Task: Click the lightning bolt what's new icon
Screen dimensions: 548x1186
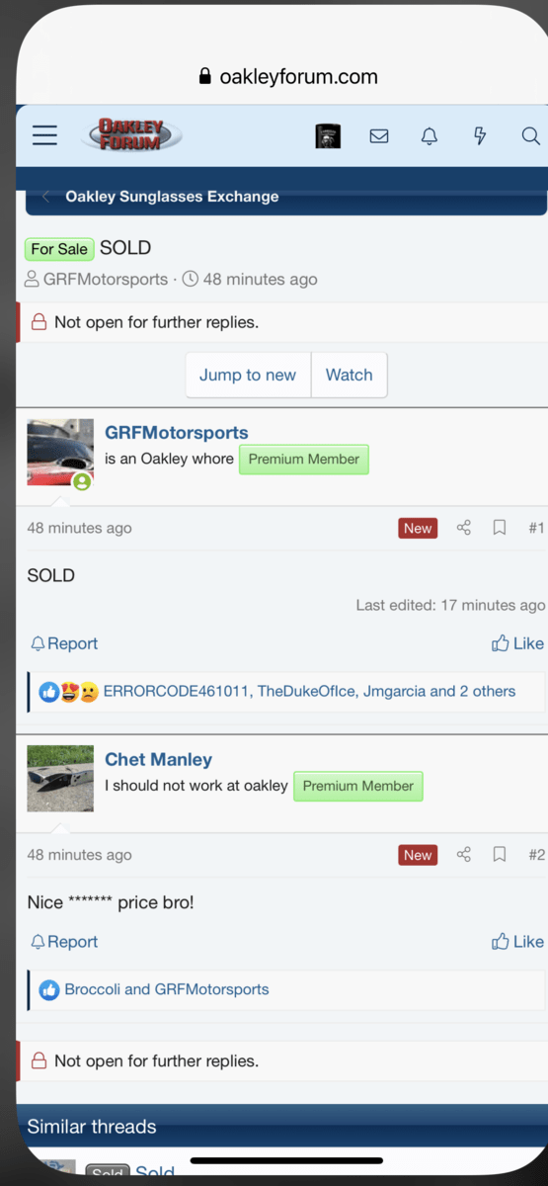Action: pos(480,136)
